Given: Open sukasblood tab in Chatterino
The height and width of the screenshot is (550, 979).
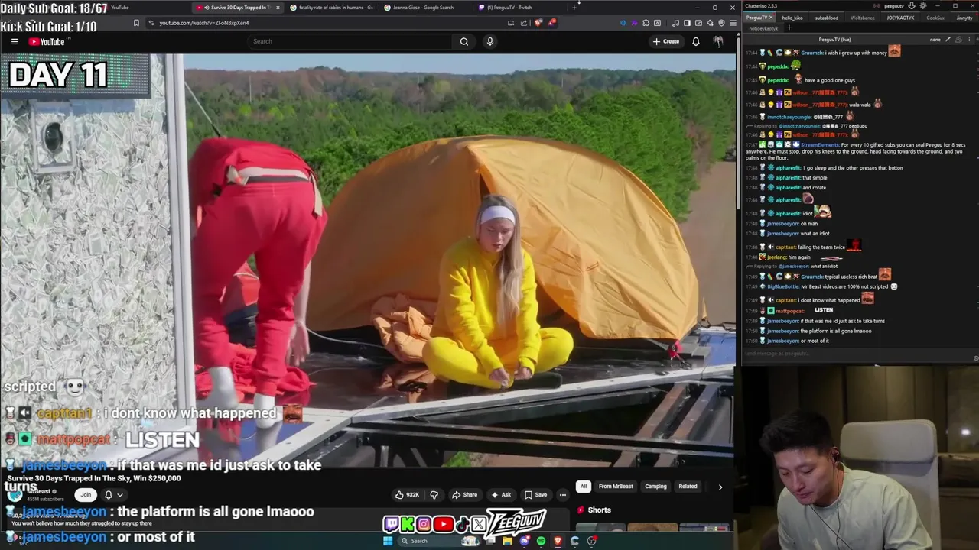Looking at the screenshot, I should pyautogui.click(x=827, y=18).
